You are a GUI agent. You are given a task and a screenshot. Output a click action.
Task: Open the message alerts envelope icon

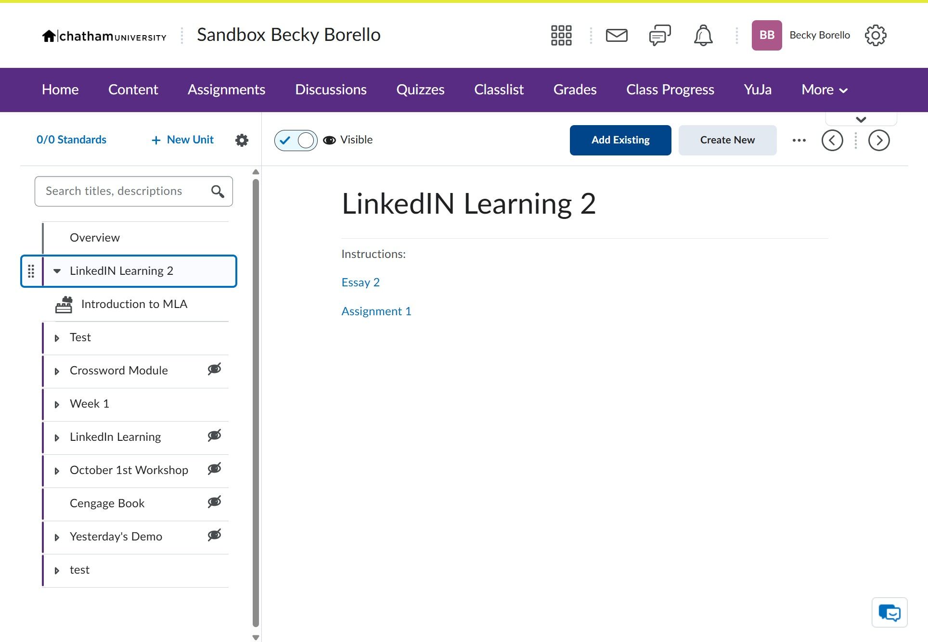616,35
